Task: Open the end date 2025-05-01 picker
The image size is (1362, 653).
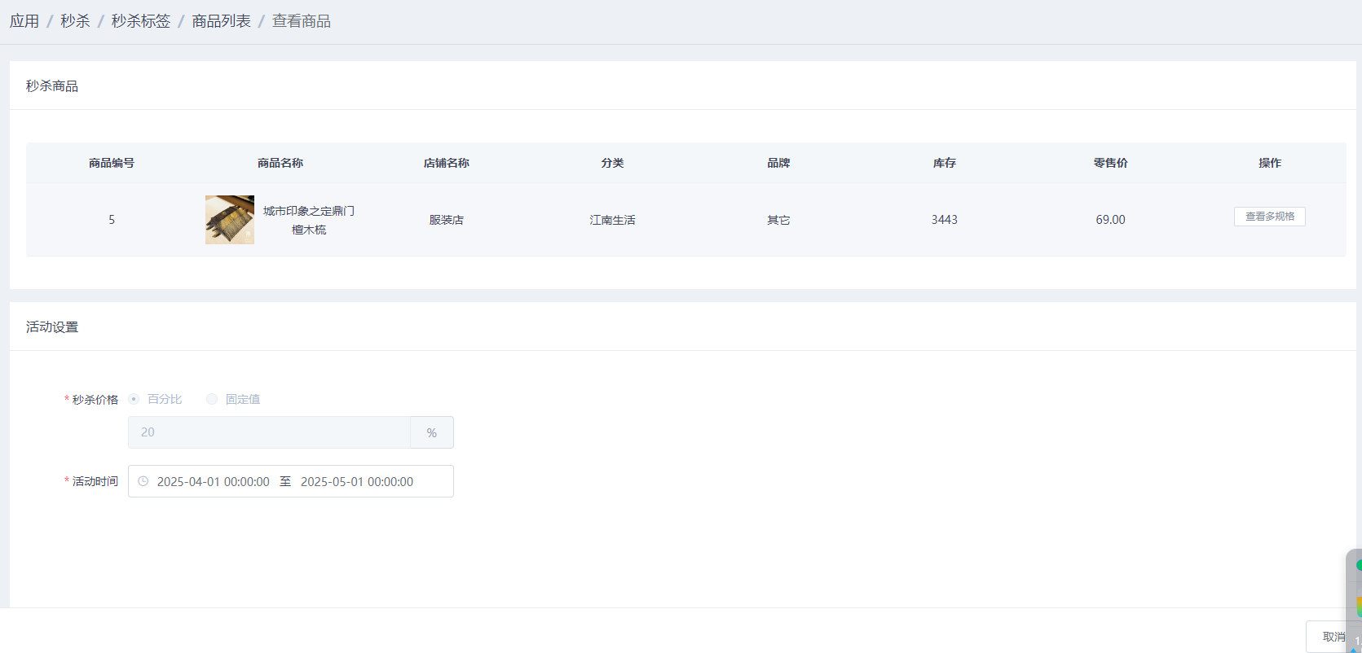Action: [357, 481]
